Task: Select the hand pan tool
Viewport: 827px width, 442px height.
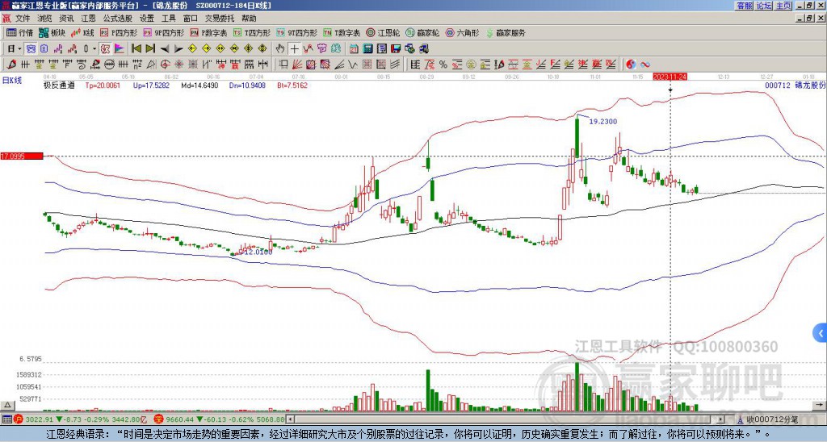Action: click(x=280, y=48)
